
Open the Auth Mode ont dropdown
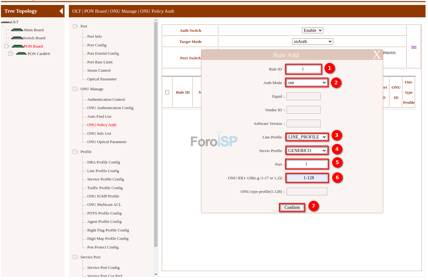(307, 83)
